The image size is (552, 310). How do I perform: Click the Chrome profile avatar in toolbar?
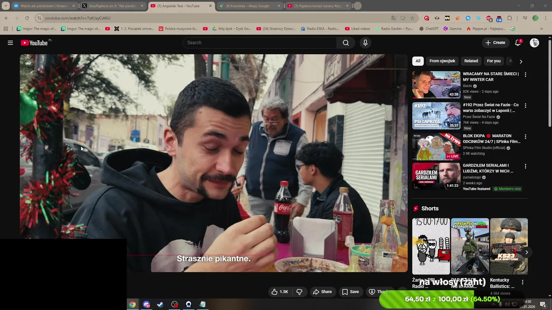click(x=535, y=18)
